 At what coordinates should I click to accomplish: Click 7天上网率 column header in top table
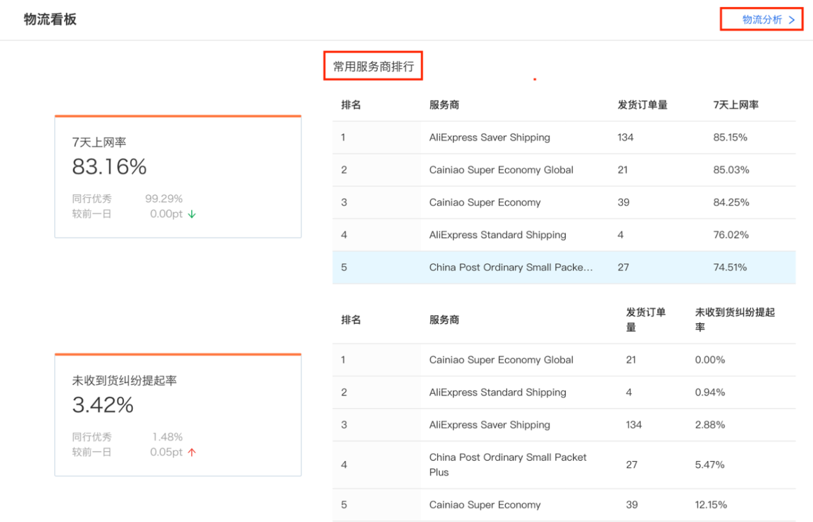click(735, 105)
